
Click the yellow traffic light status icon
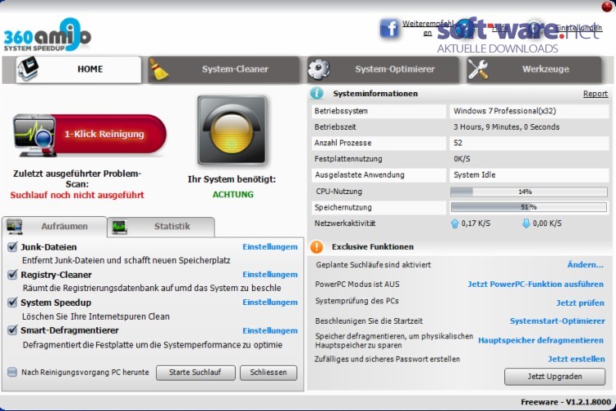pos(232,130)
